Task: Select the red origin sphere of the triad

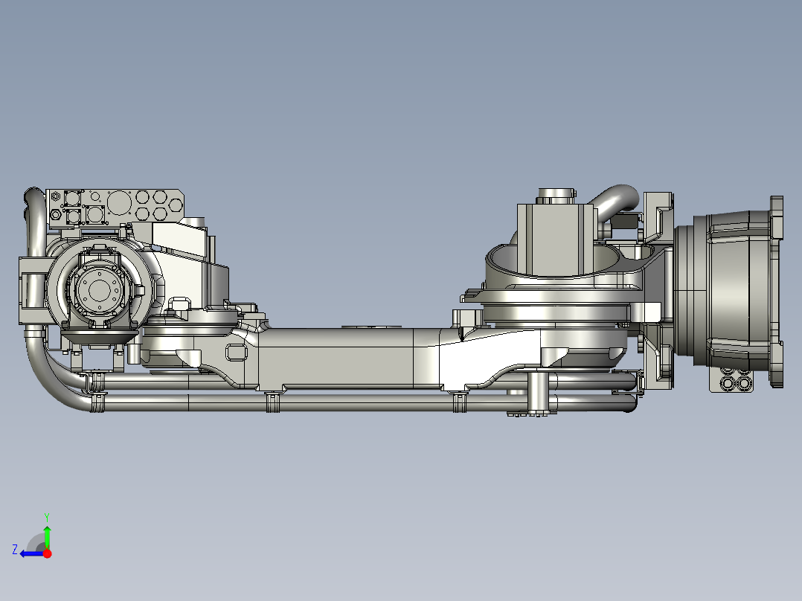Action: [x=46, y=552]
